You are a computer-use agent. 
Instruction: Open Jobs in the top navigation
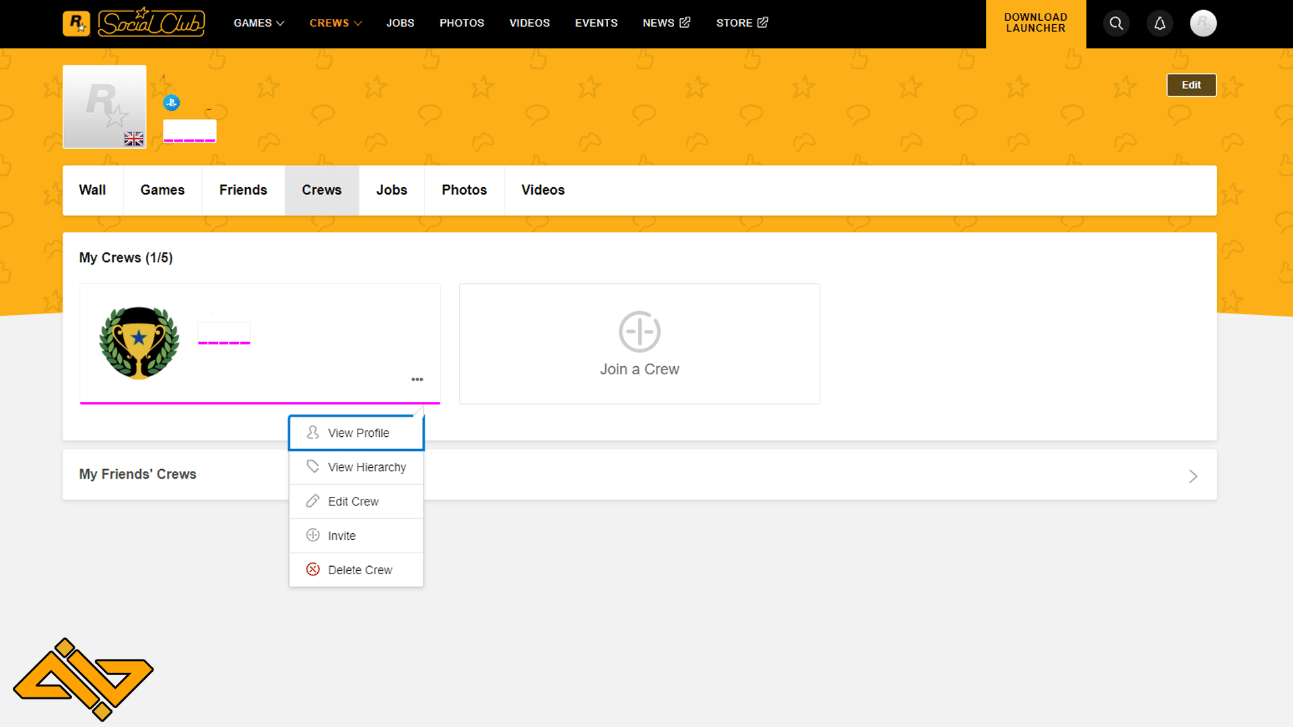[x=400, y=23]
